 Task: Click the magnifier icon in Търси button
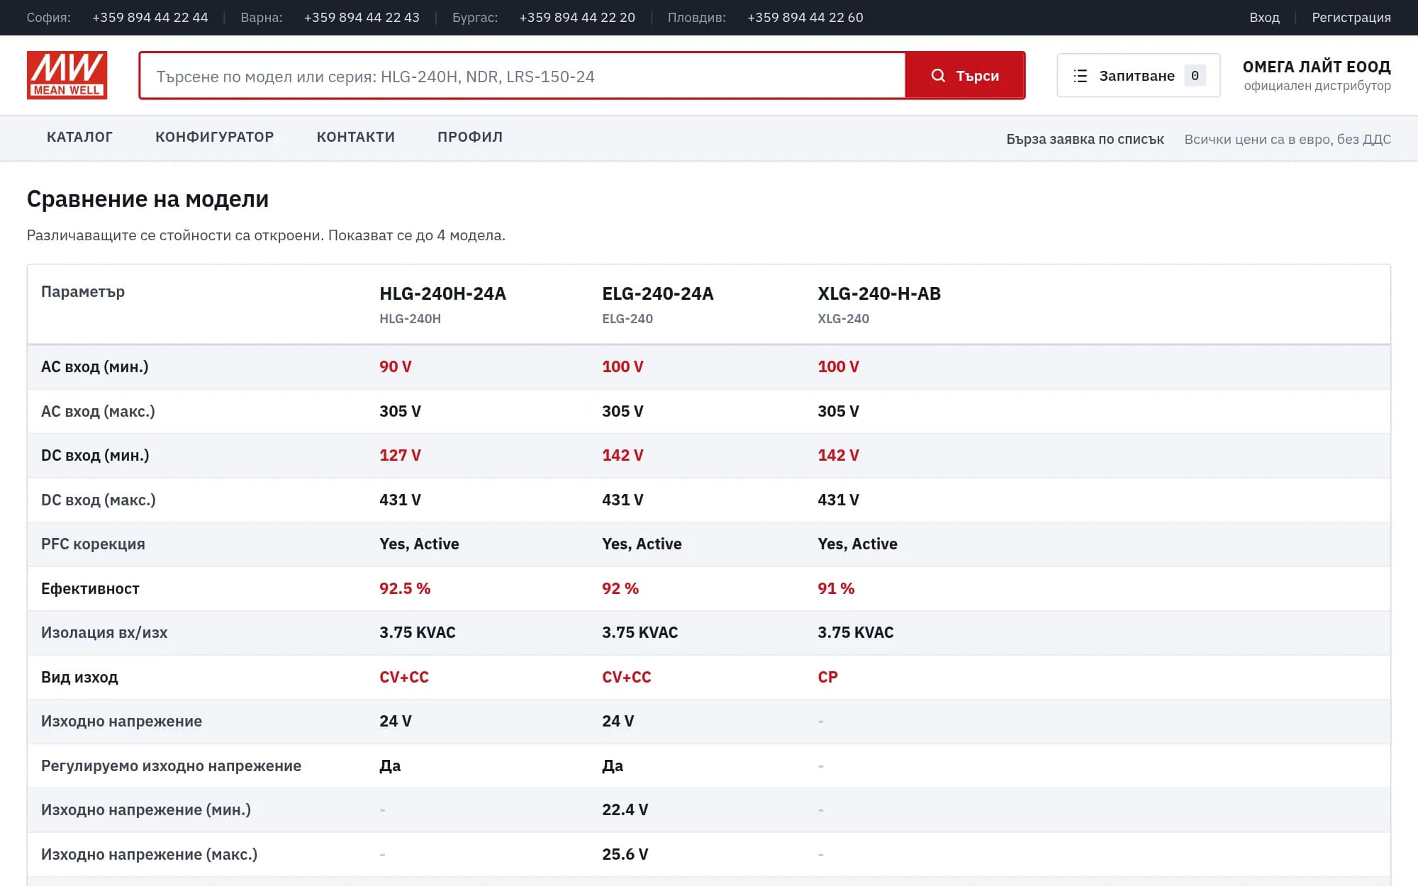click(937, 76)
